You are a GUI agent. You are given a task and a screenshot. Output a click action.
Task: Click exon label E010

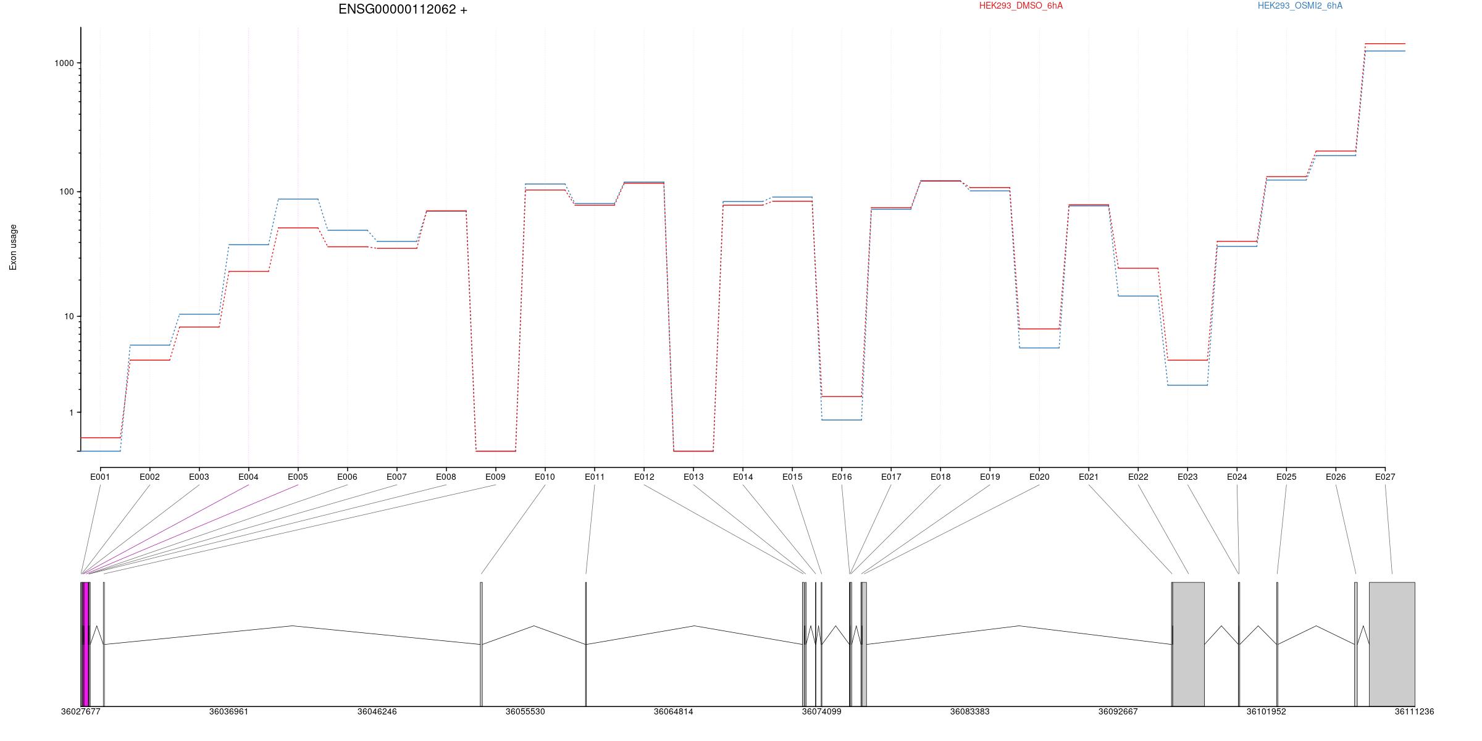(545, 477)
